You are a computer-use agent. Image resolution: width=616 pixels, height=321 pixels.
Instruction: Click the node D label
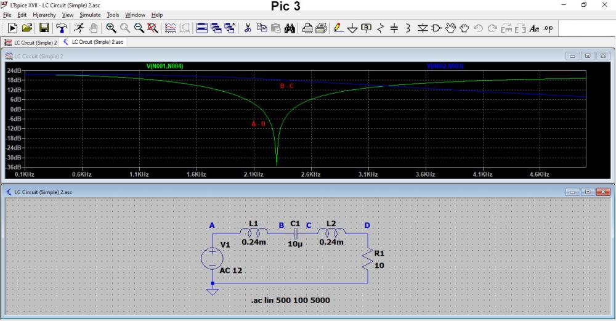367,225
